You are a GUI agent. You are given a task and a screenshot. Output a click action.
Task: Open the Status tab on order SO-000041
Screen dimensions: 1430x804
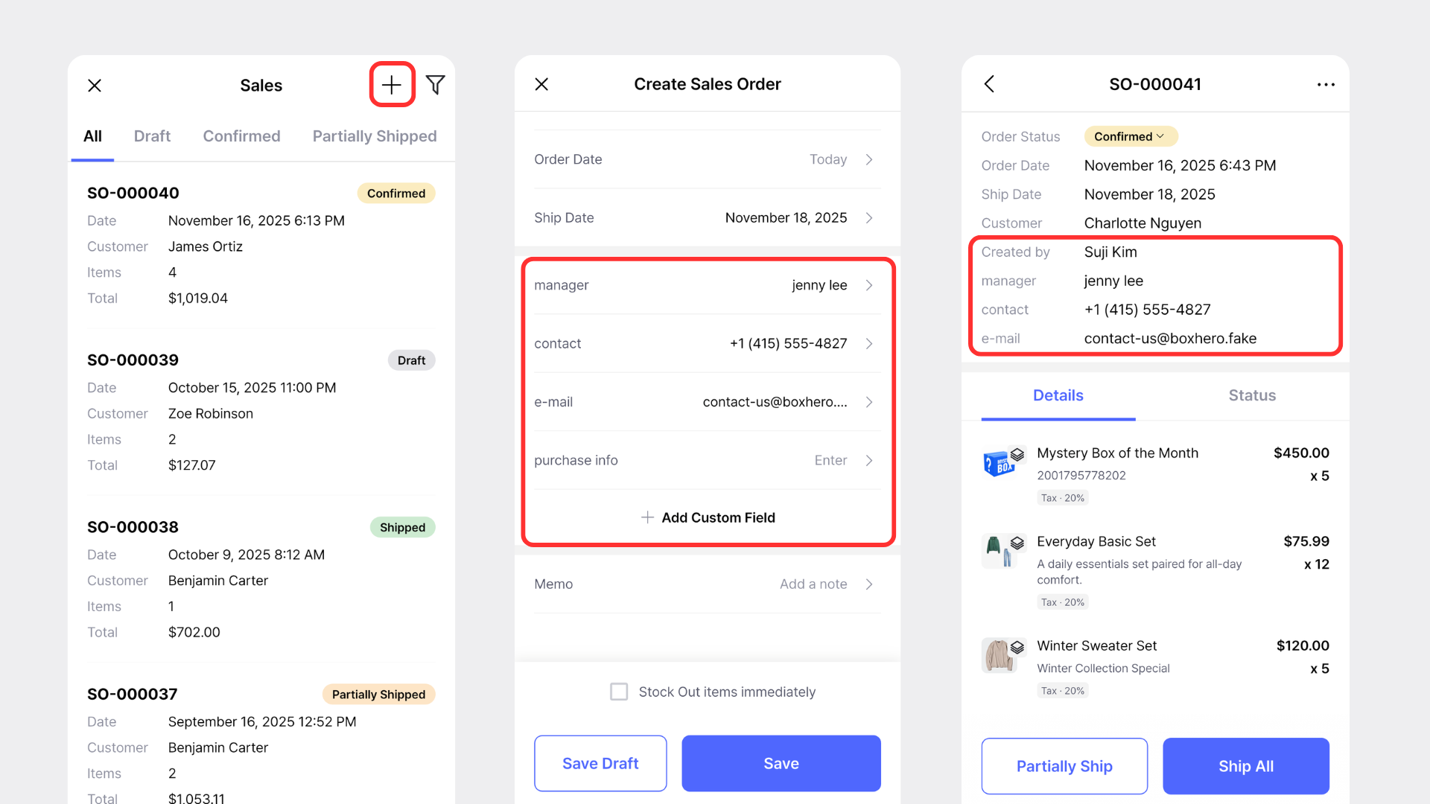click(1251, 395)
